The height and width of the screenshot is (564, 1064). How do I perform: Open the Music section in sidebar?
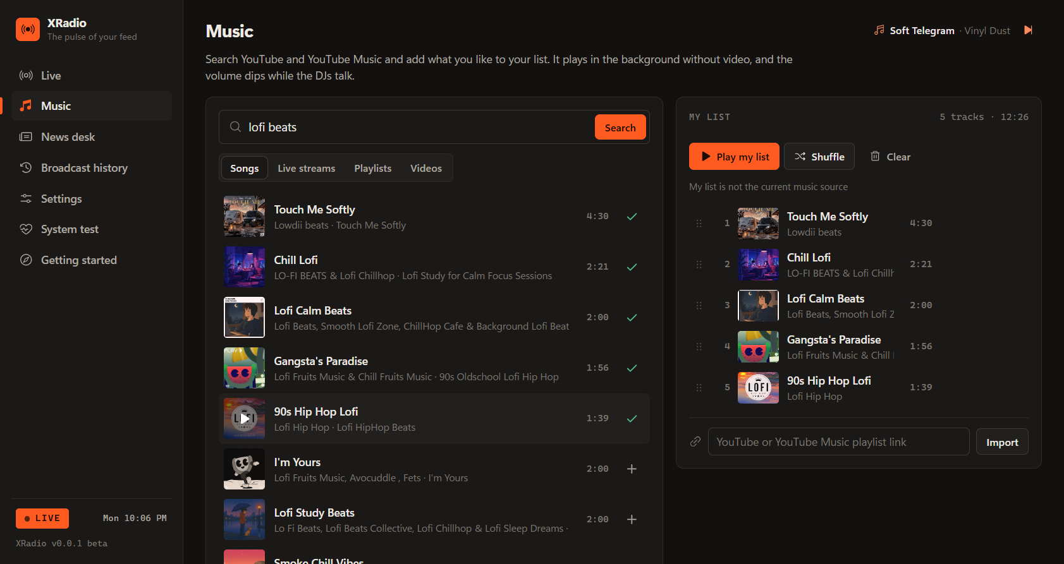coord(92,106)
